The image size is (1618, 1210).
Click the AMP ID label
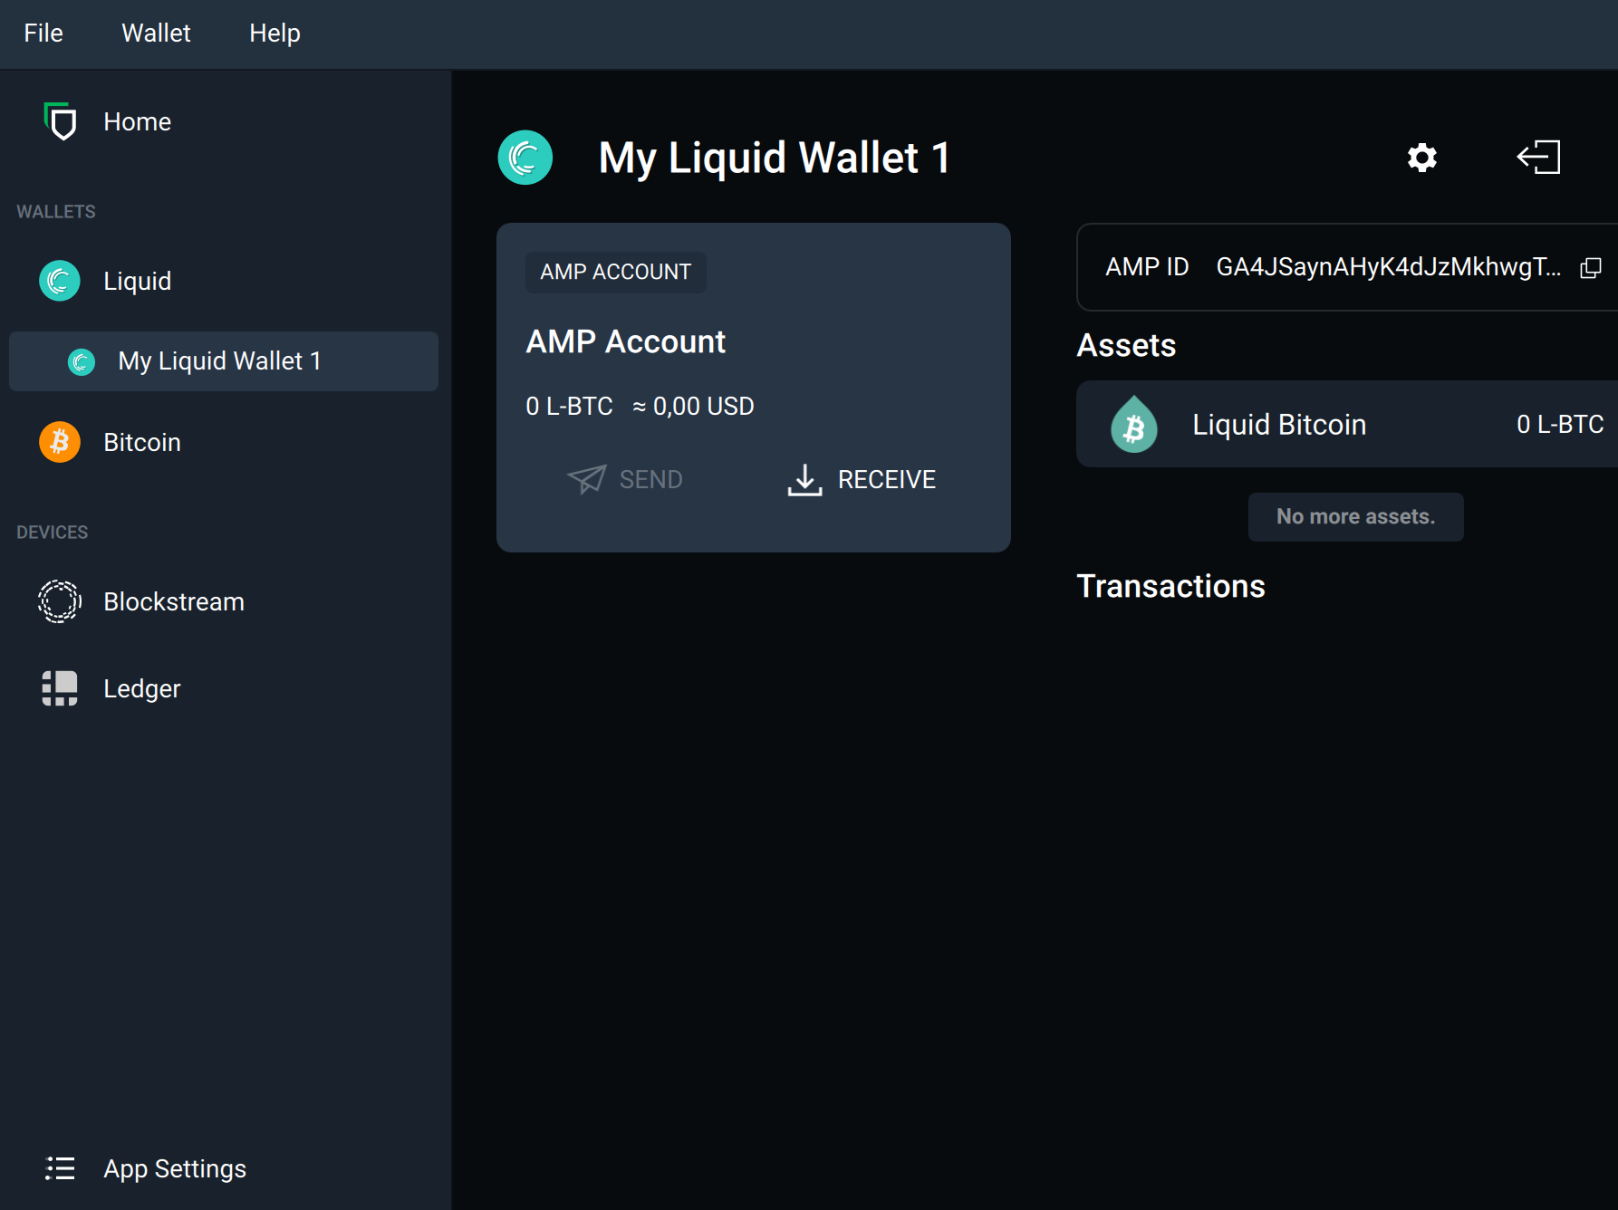point(1147,267)
